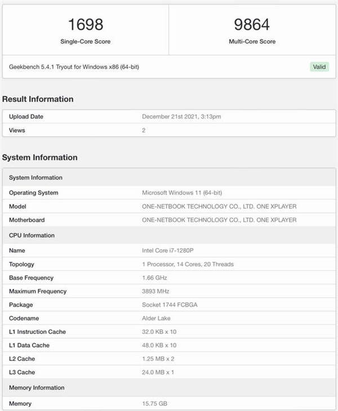Screen dimensions: 338x411
Task: Click the Motherboard row label
Action: click(x=26, y=220)
